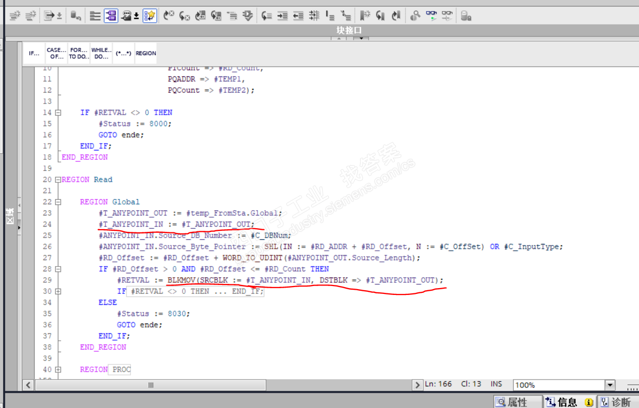
Task: Expand the folded IF at line 30
Action: (58, 291)
